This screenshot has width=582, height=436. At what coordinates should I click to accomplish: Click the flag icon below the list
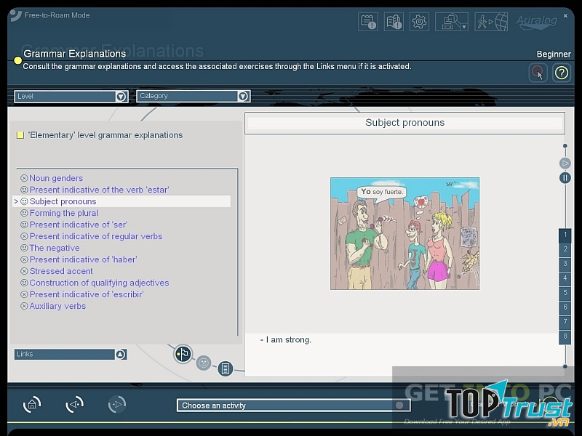(183, 354)
